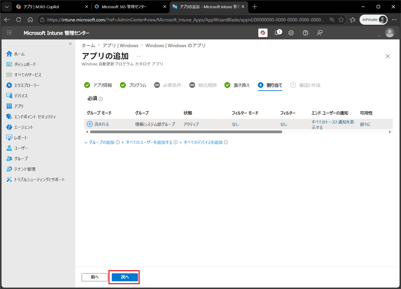
Task: Open the なし filter mode link
Action: click(x=235, y=124)
